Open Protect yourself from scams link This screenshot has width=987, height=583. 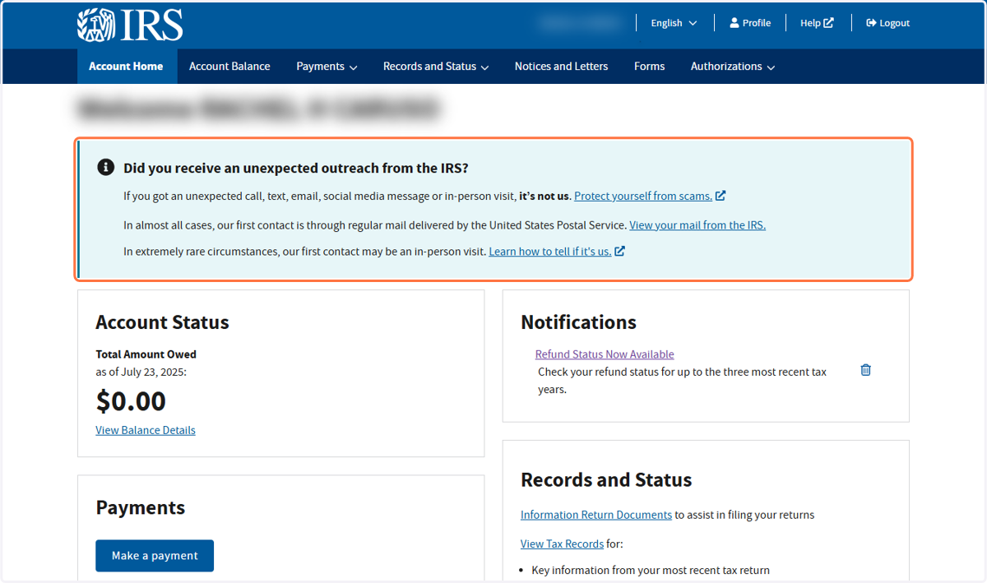pyautogui.click(x=643, y=196)
